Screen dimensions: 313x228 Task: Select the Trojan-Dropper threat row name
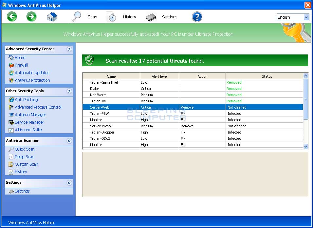pos(102,132)
